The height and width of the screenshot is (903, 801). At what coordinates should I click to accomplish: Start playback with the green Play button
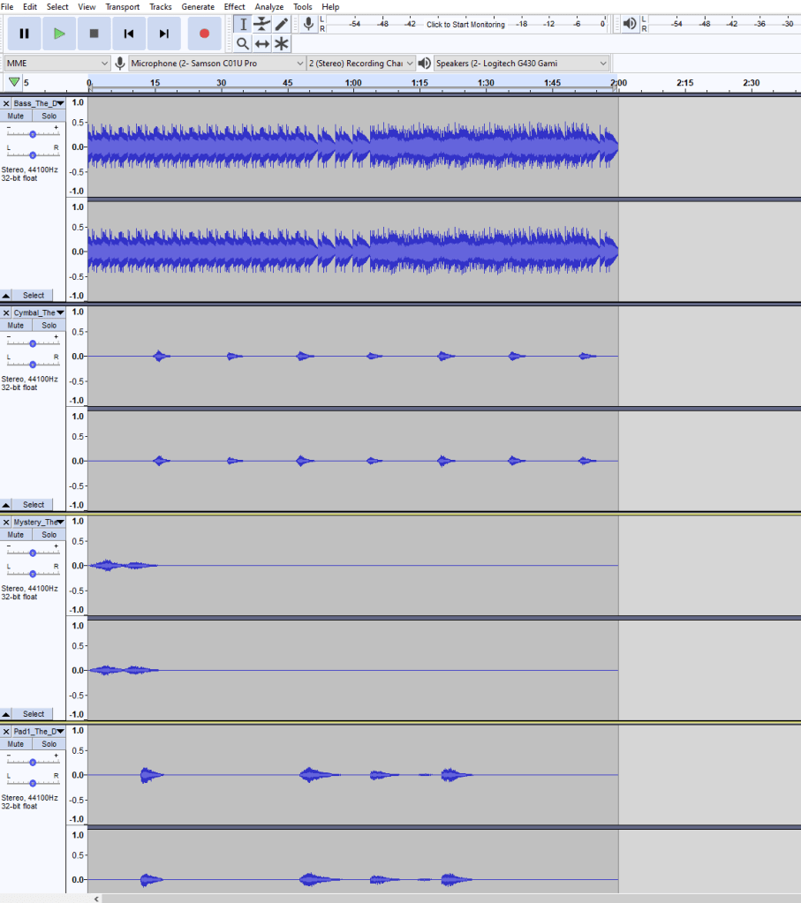(59, 34)
